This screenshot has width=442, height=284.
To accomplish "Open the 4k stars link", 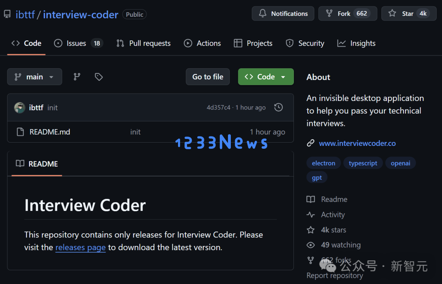I will [x=334, y=230].
